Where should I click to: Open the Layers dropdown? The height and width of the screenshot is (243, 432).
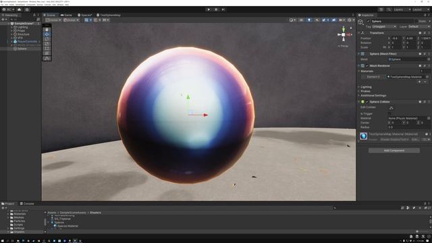[x=402, y=9]
